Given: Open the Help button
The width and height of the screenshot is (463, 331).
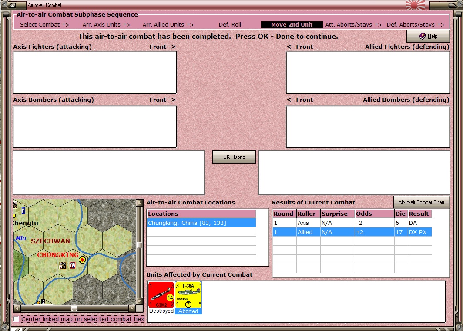Looking at the screenshot, I should (x=428, y=36).
